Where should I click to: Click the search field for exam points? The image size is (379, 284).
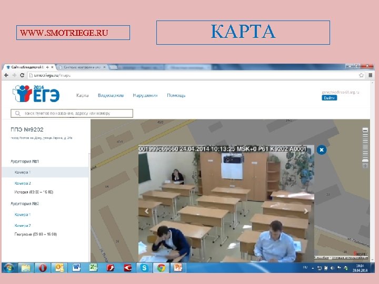click(72, 113)
